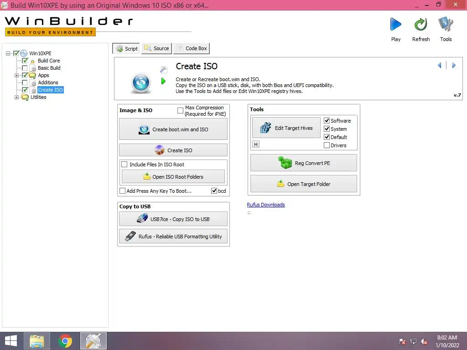Click the Play button icon
This screenshot has height=350, width=467.
(395, 24)
